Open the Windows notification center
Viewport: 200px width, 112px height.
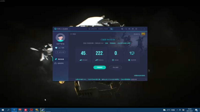coord(196,110)
